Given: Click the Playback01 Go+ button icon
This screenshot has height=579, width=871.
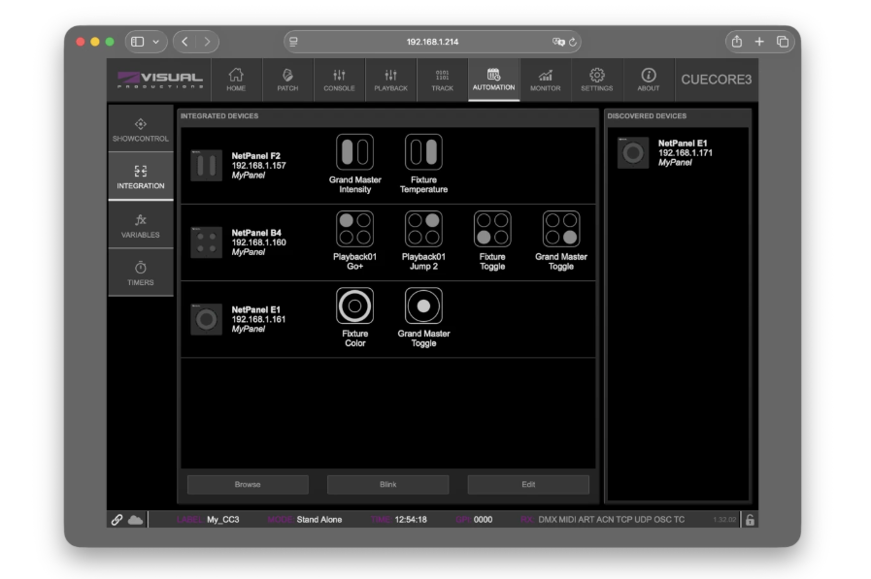Looking at the screenshot, I should pyautogui.click(x=354, y=229).
